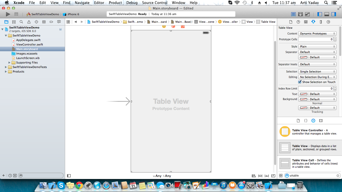The height and width of the screenshot is (192, 342).
Task: Uncheck Show Selection on Touch
Action: click(x=300, y=82)
